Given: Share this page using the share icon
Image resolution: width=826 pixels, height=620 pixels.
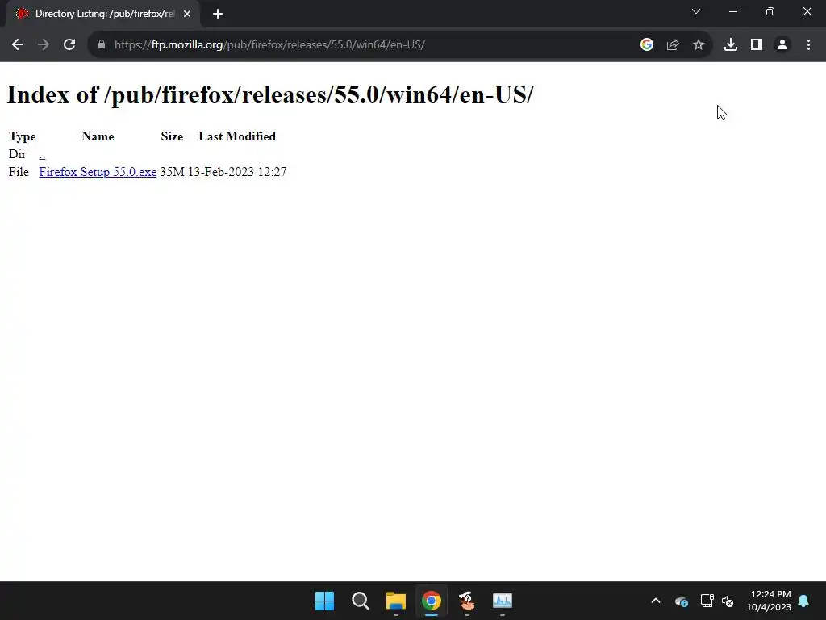Looking at the screenshot, I should (673, 45).
